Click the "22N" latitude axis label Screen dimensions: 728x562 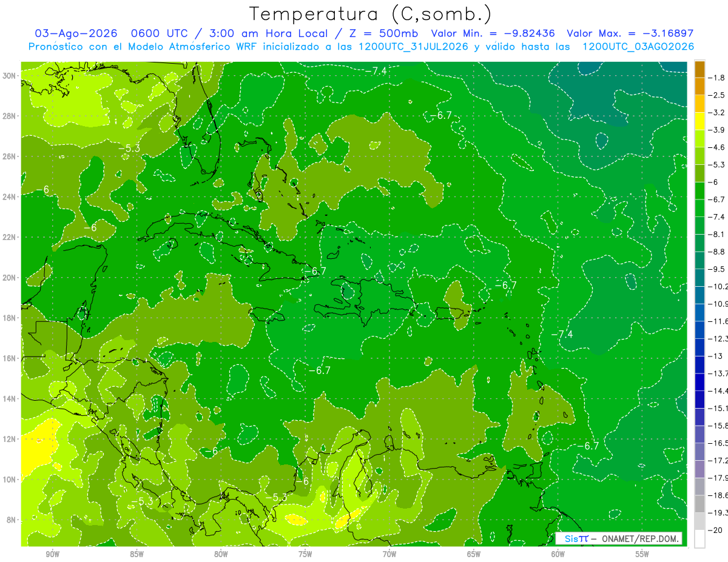tap(10, 237)
